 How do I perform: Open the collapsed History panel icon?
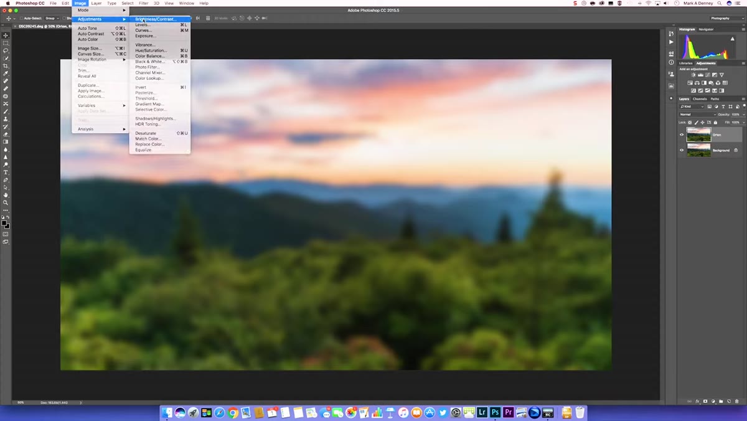point(671,34)
